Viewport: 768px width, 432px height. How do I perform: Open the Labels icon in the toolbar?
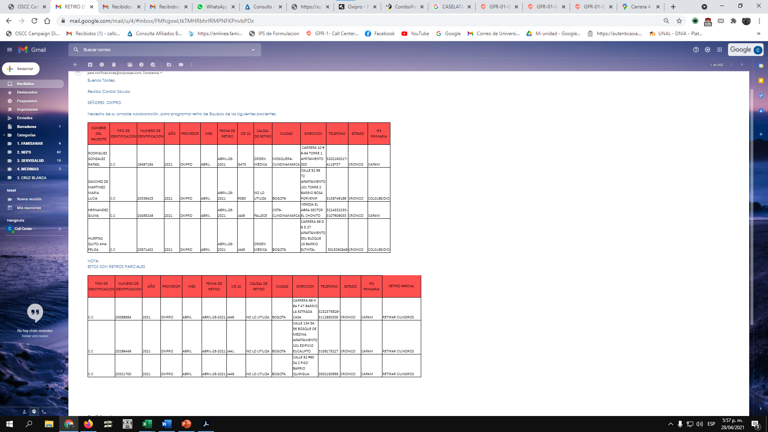coord(181,64)
